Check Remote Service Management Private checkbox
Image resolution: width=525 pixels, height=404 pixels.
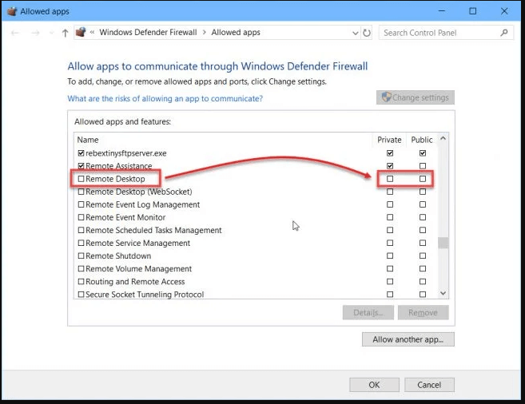(390, 244)
